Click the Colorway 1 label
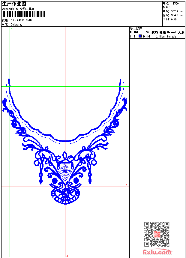Screen dimensions: 186x258 (18, 24)
